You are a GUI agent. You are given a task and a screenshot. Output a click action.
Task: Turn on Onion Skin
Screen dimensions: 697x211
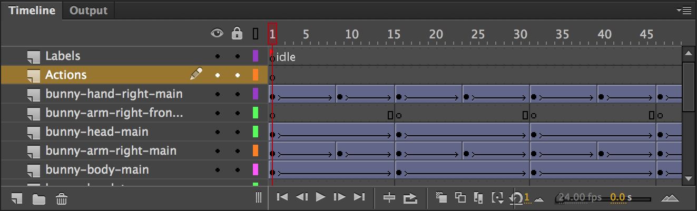click(441, 197)
